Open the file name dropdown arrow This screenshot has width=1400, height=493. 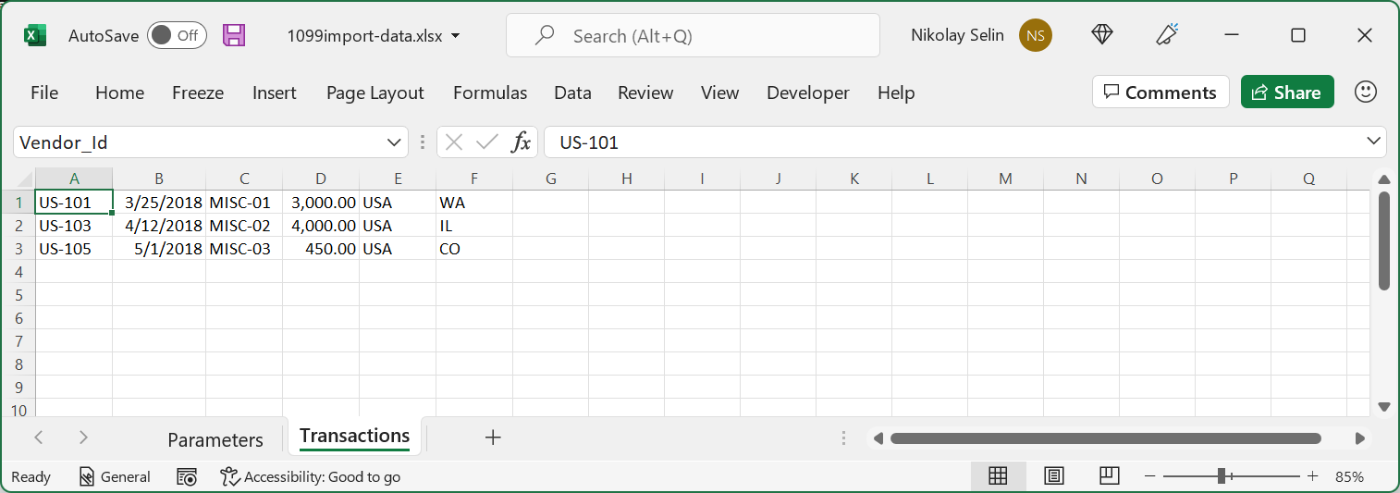coord(455,36)
